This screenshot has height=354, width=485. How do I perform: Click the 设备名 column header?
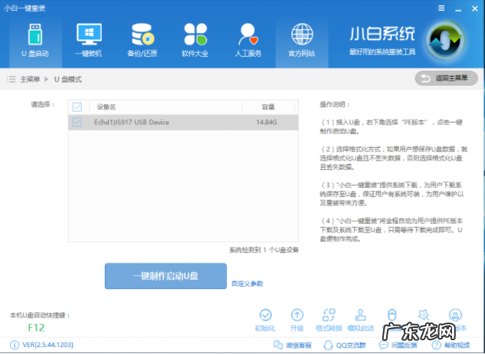[x=106, y=107]
